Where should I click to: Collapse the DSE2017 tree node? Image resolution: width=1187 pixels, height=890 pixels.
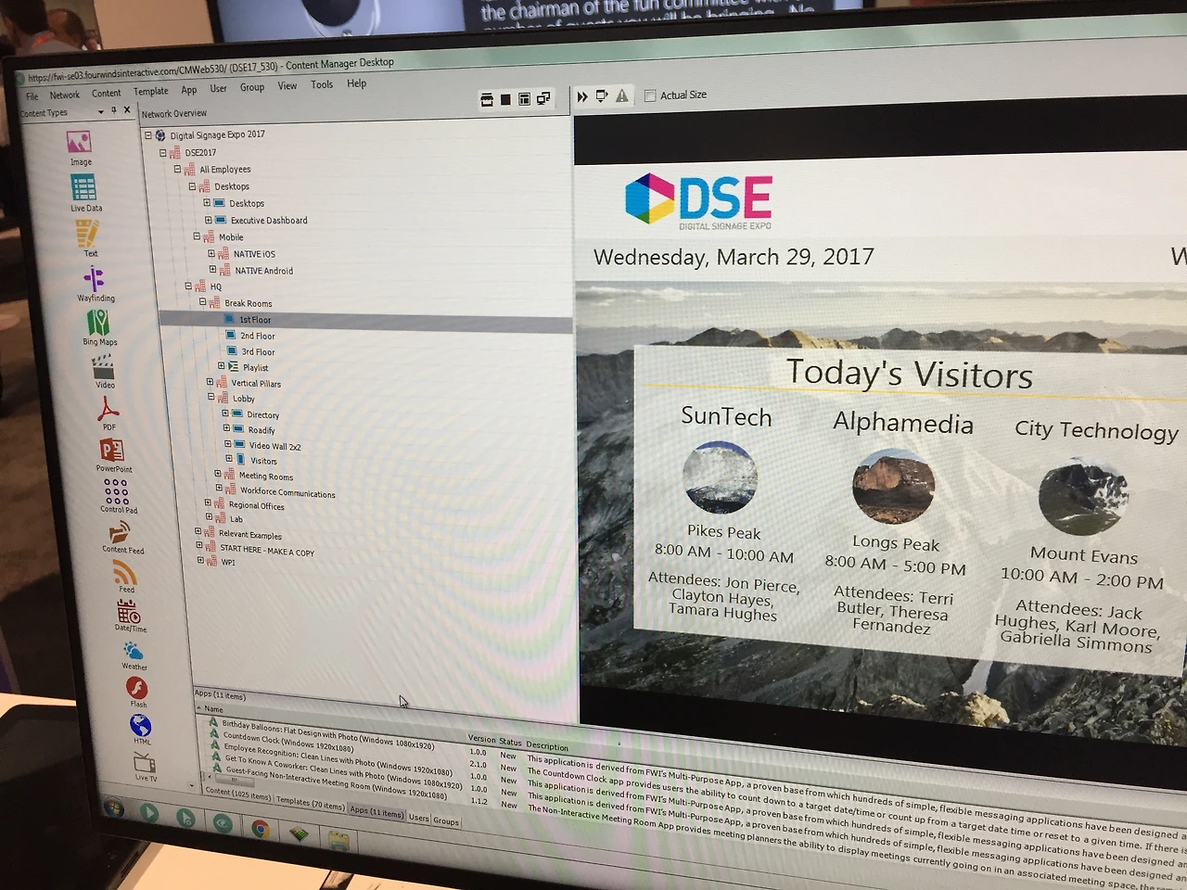(x=162, y=153)
